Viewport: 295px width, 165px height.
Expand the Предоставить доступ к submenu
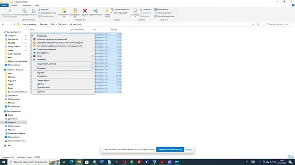pyautogui.click(x=63, y=64)
